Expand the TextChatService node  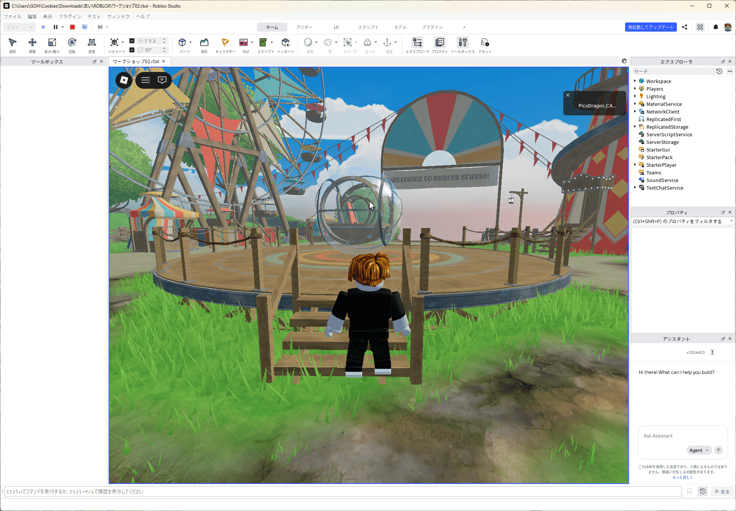pos(635,188)
